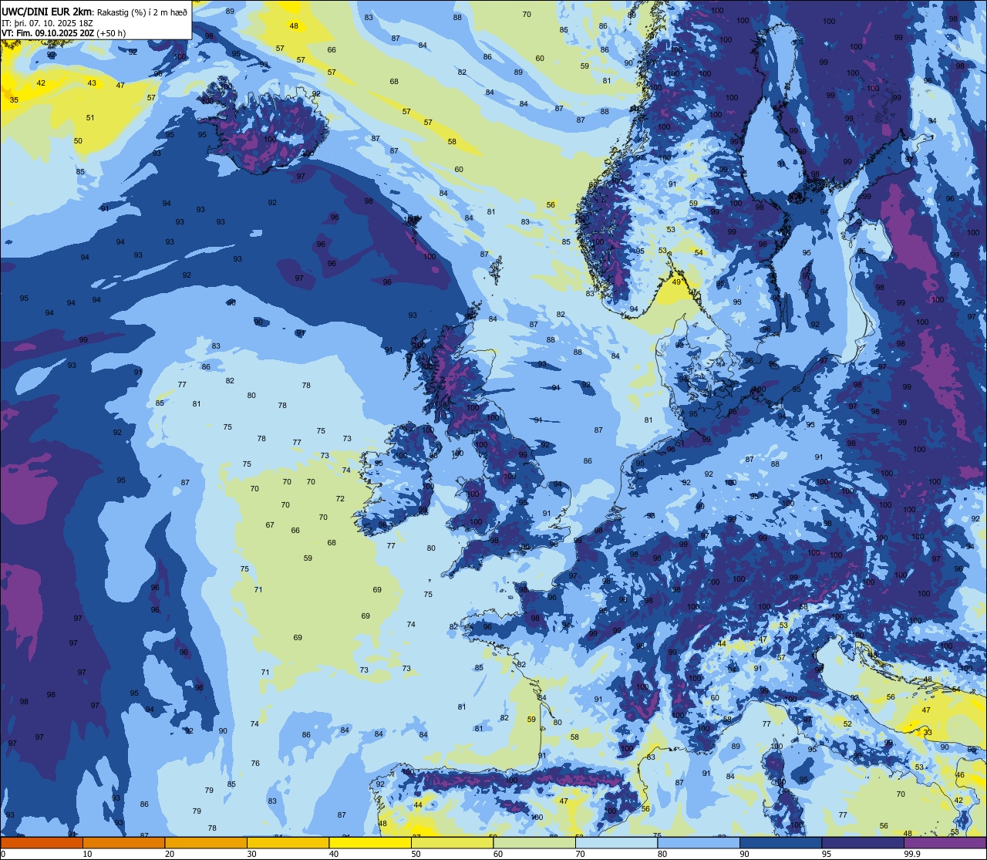Image resolution: width=987 pixels, height=860 pixels.
Task: Select the purple above-99.9 legend swatch
Action: [x=945, y=842]
